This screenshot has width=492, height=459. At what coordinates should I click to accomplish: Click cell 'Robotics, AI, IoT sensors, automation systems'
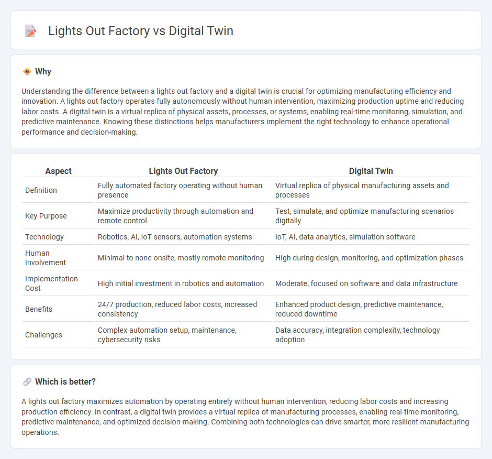[x=183, y=237]
